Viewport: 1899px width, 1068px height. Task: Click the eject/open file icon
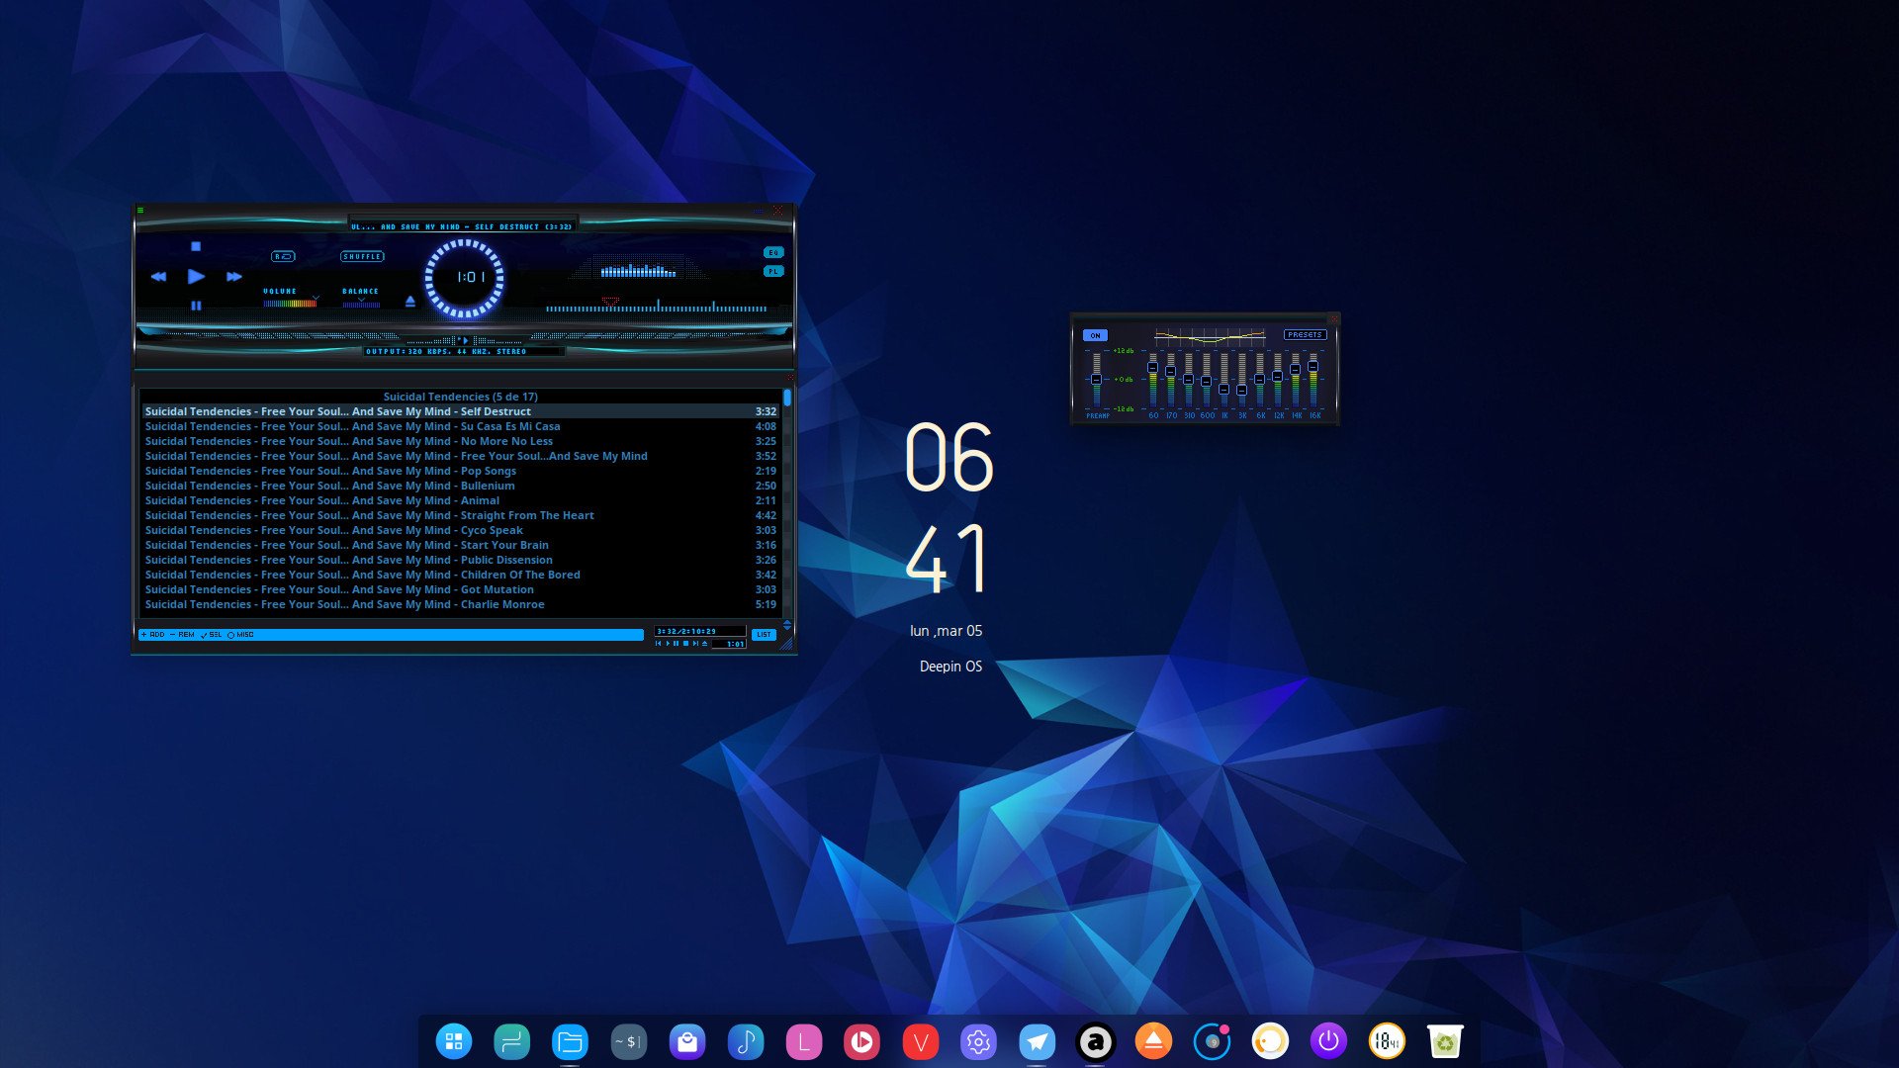[410, 302]
